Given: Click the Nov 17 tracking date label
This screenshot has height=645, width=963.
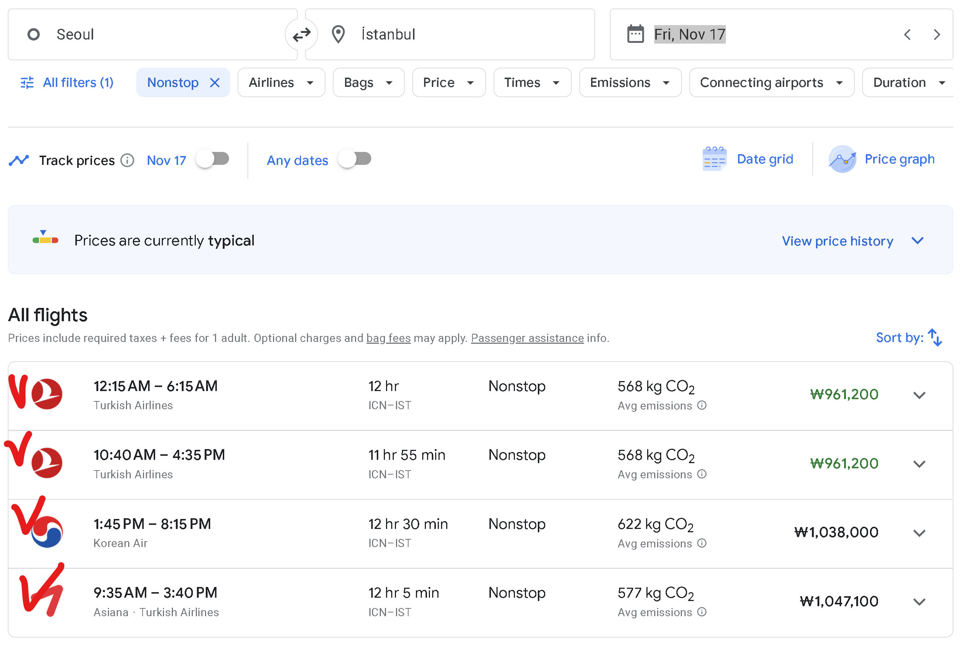Looking at the screenshot, I should 167,160.
